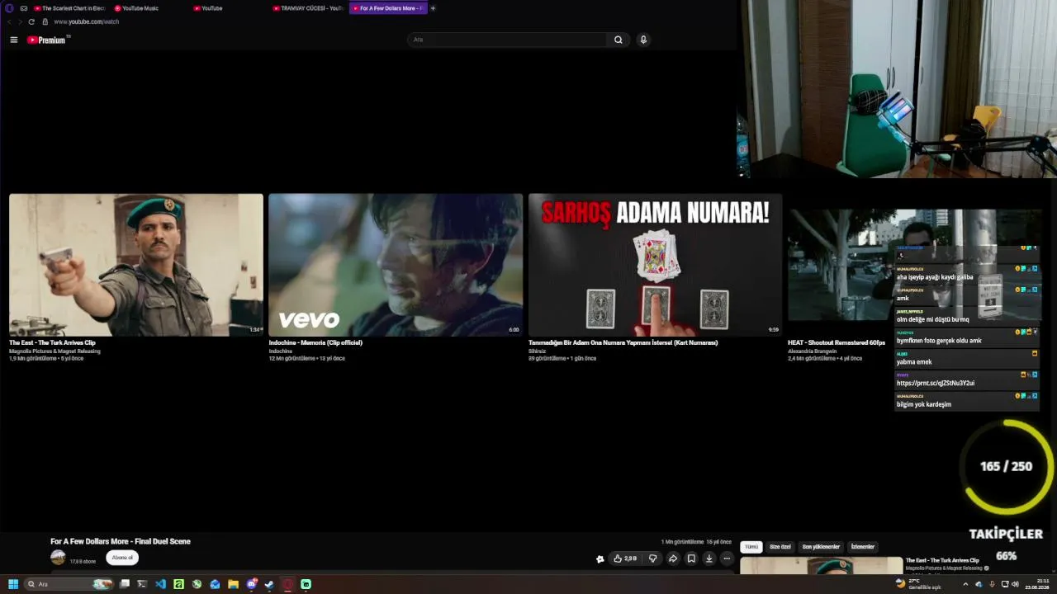The height and width of the screenshot is (594, 1057).
Task: Select the Son yüklenenler filter chip
Action: point(821,547)
